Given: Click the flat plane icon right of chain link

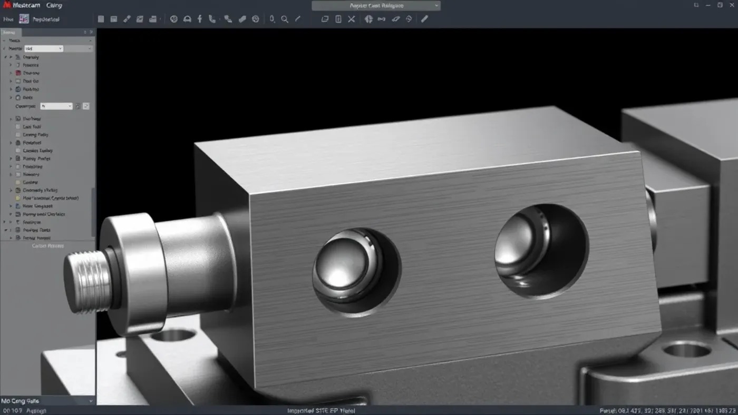Looking at the screenshot, I should (396, 19).
